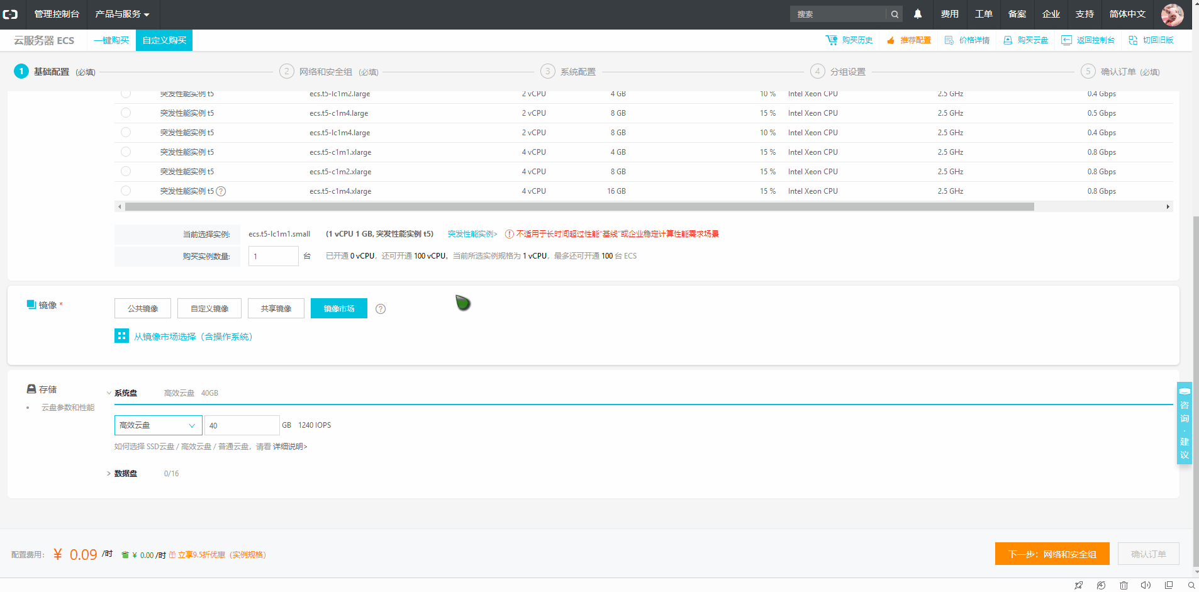Click the system disk size field showing 40
Image resolution: width=1199 pixels, height=592 pixels.
tap(242, 425)
